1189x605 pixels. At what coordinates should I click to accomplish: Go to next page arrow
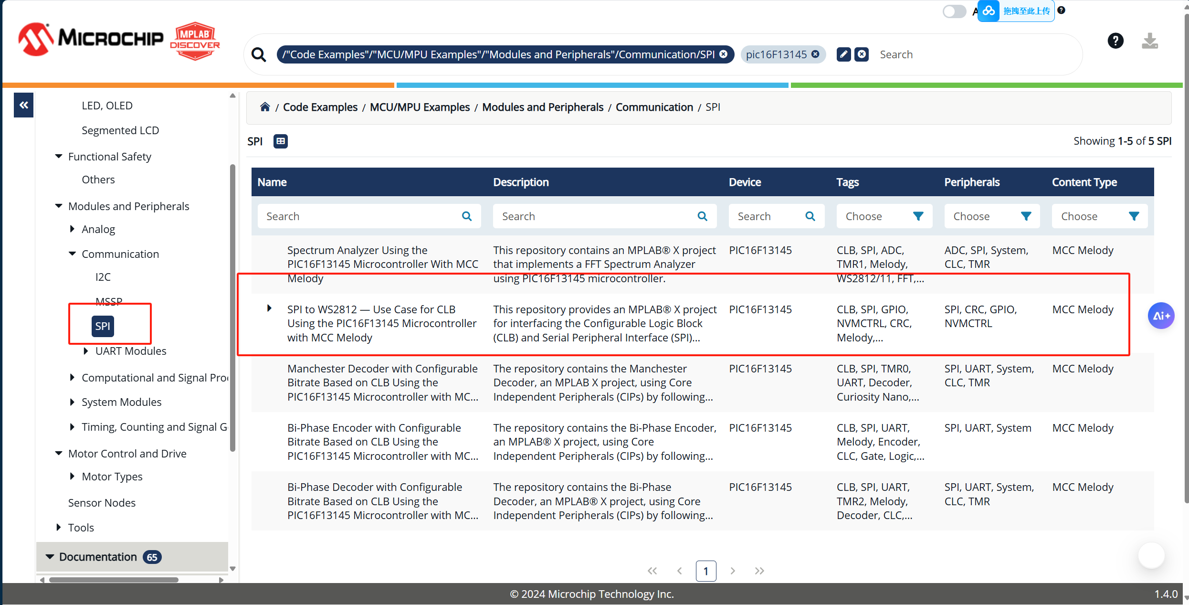tap(733, 571)
